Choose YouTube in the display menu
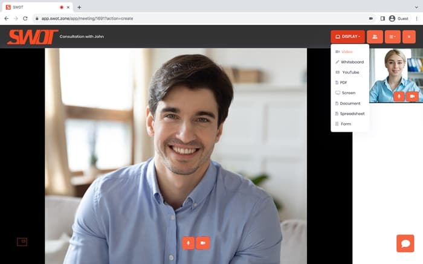 tap(350, 72)
